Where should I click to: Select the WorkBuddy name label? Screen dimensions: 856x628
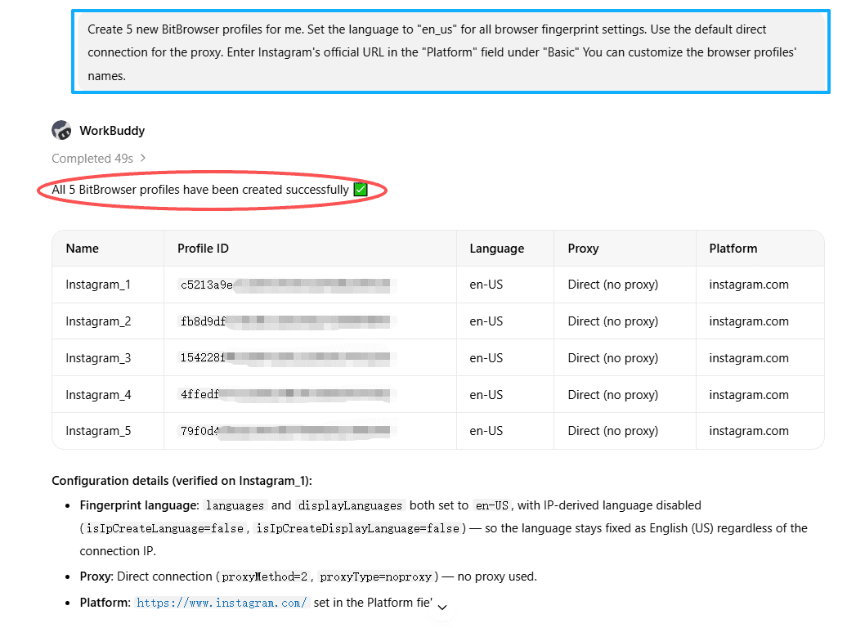coord(113,131)
